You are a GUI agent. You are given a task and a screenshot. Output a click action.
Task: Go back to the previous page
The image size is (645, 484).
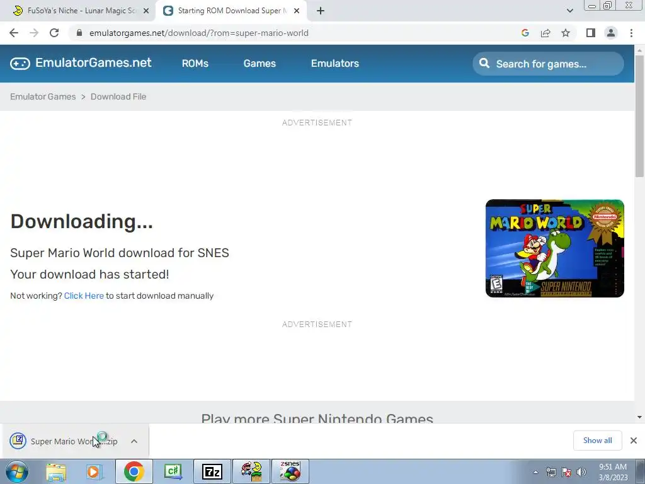14,33
